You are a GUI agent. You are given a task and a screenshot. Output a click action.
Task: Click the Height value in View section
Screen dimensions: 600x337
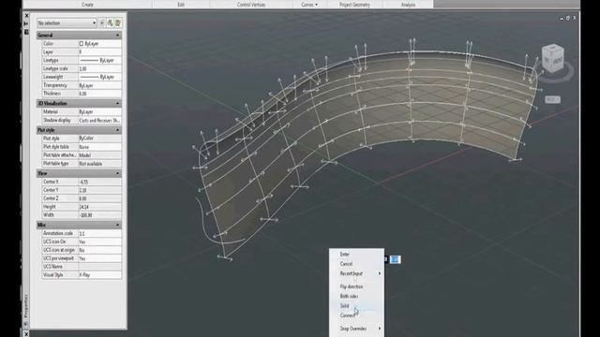pyautogui.click(x=100, y=207)
